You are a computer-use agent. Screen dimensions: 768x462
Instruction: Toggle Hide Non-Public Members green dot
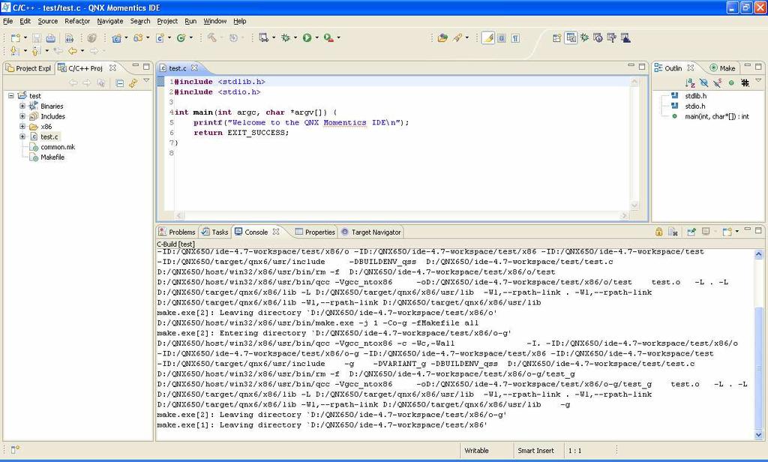(731, 82)
